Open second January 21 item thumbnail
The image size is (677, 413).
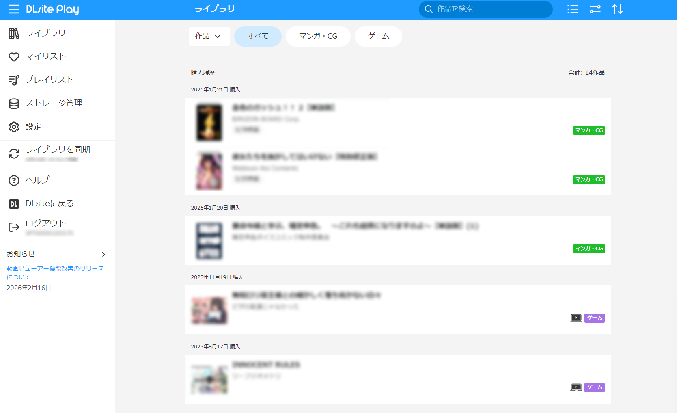pos(209,171)
